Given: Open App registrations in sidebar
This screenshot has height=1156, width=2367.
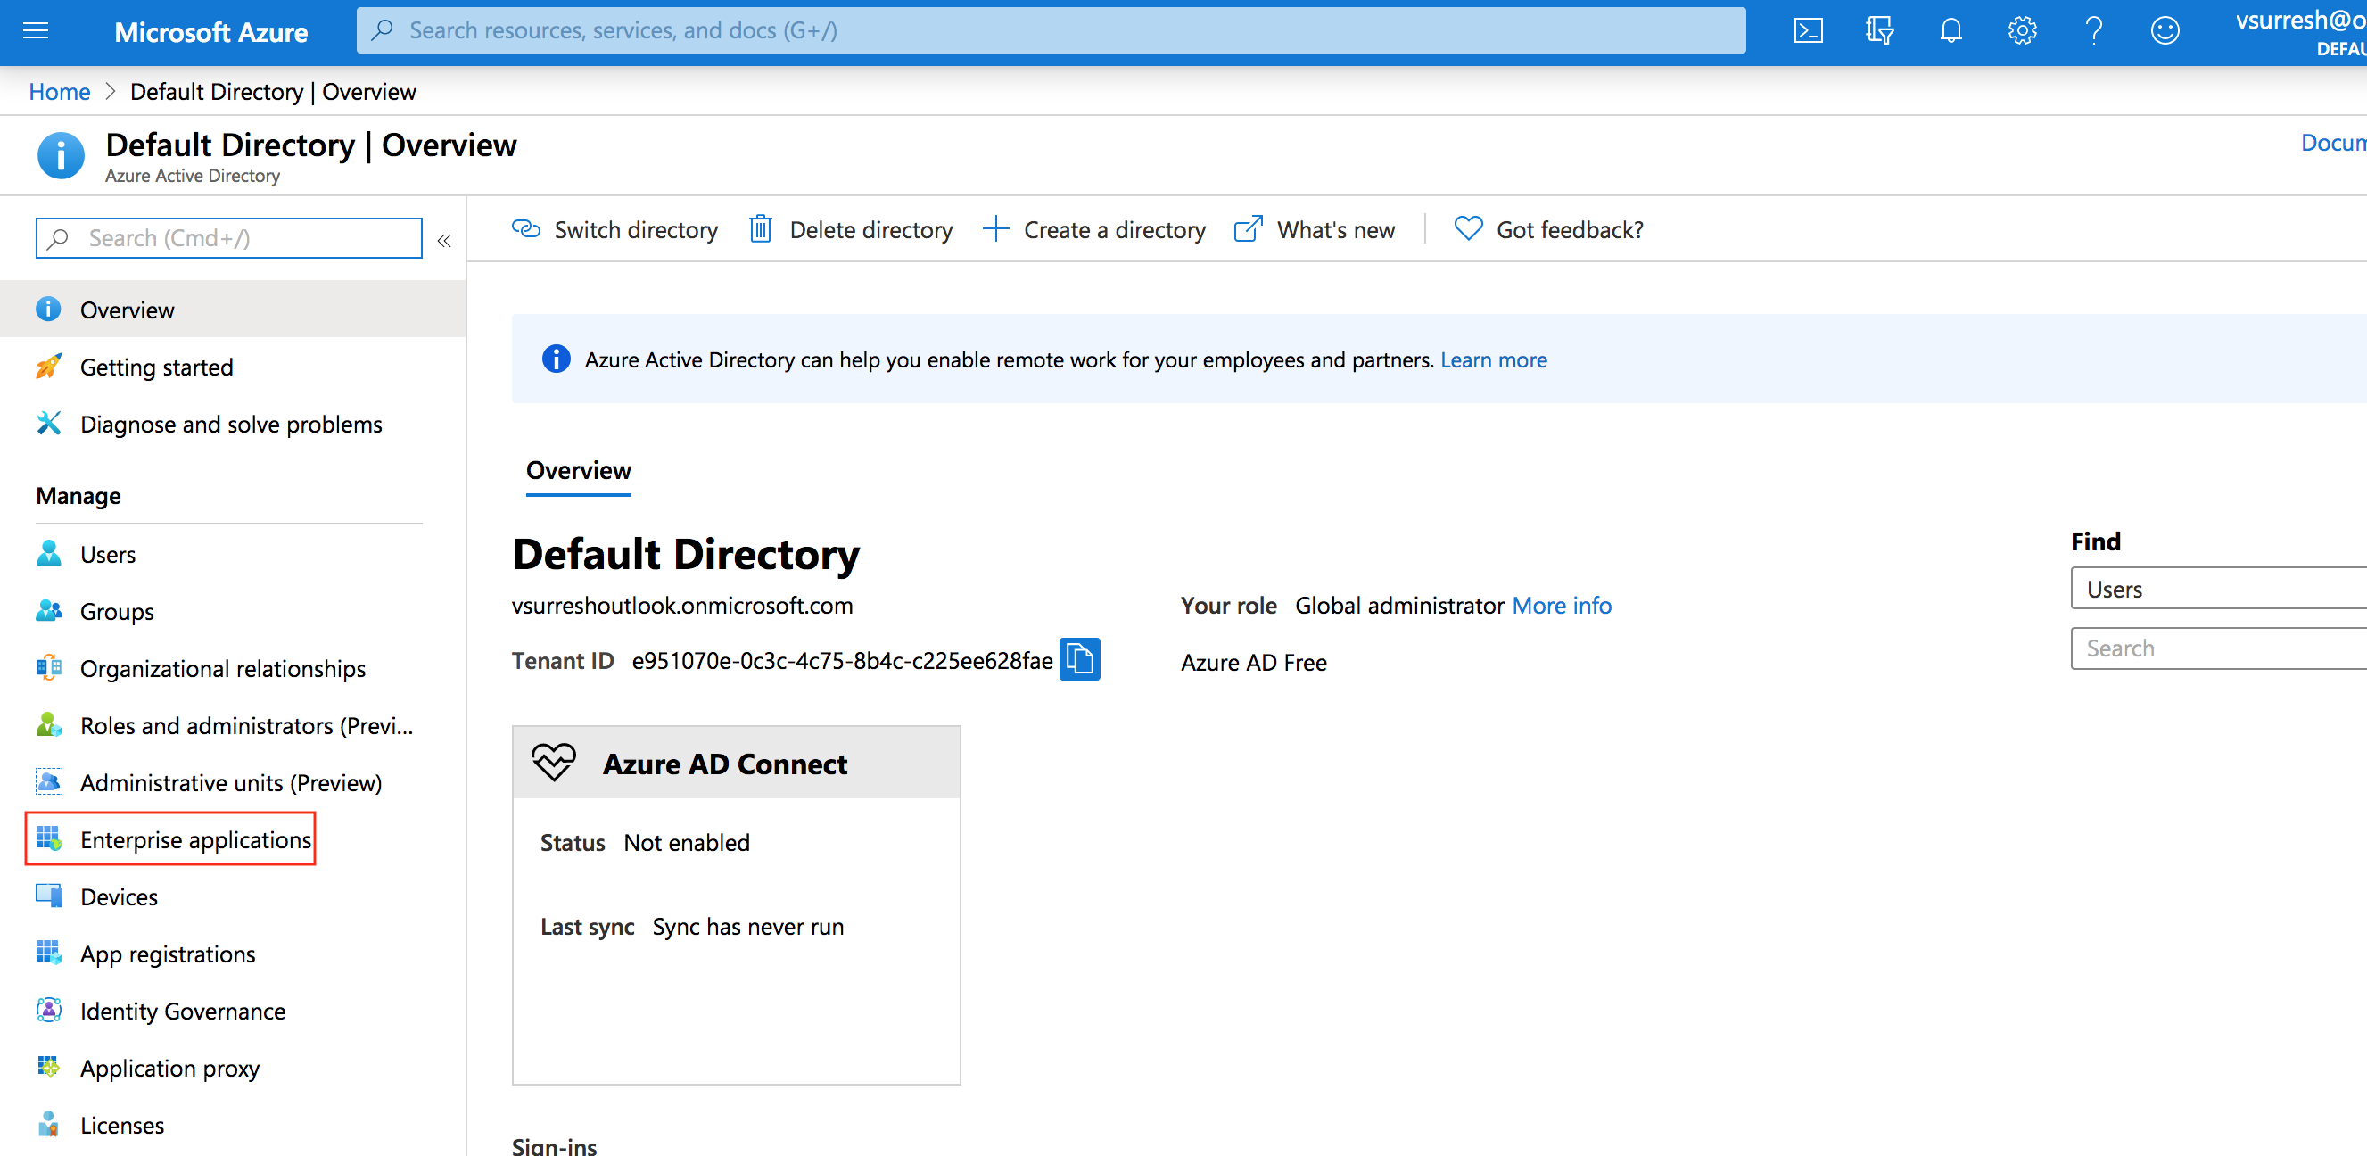Looking at the screenshot, I should pos(168,953).
